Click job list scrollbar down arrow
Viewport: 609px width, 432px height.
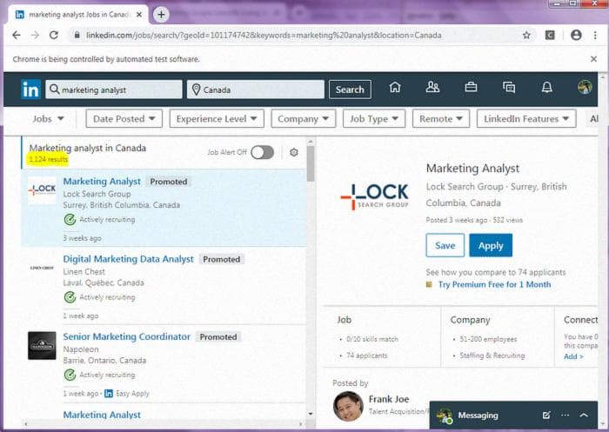(x=311, y=414)
